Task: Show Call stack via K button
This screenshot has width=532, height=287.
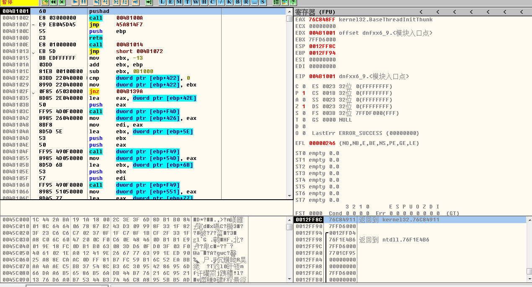Action: point(229,2)
